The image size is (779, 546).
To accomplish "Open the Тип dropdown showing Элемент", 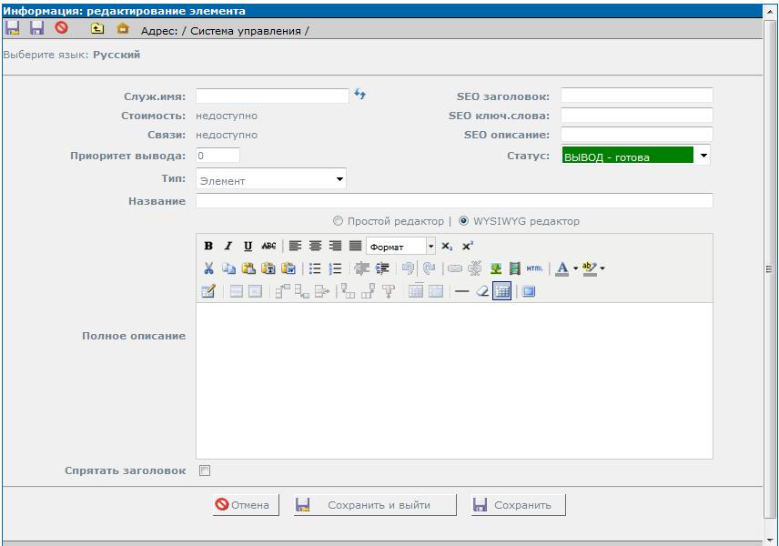I will click(272, 180).
